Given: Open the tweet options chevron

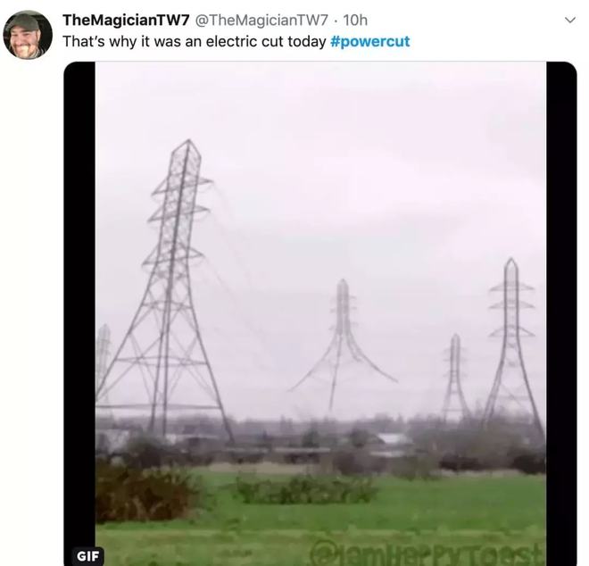Looking at the screenshot, I should click(570, 20).
